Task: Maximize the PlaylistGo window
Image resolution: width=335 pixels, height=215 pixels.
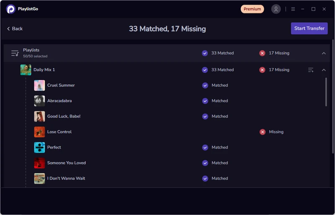Action: [313, 9]
